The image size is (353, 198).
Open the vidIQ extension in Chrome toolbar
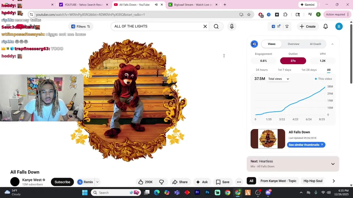point(269,15)
